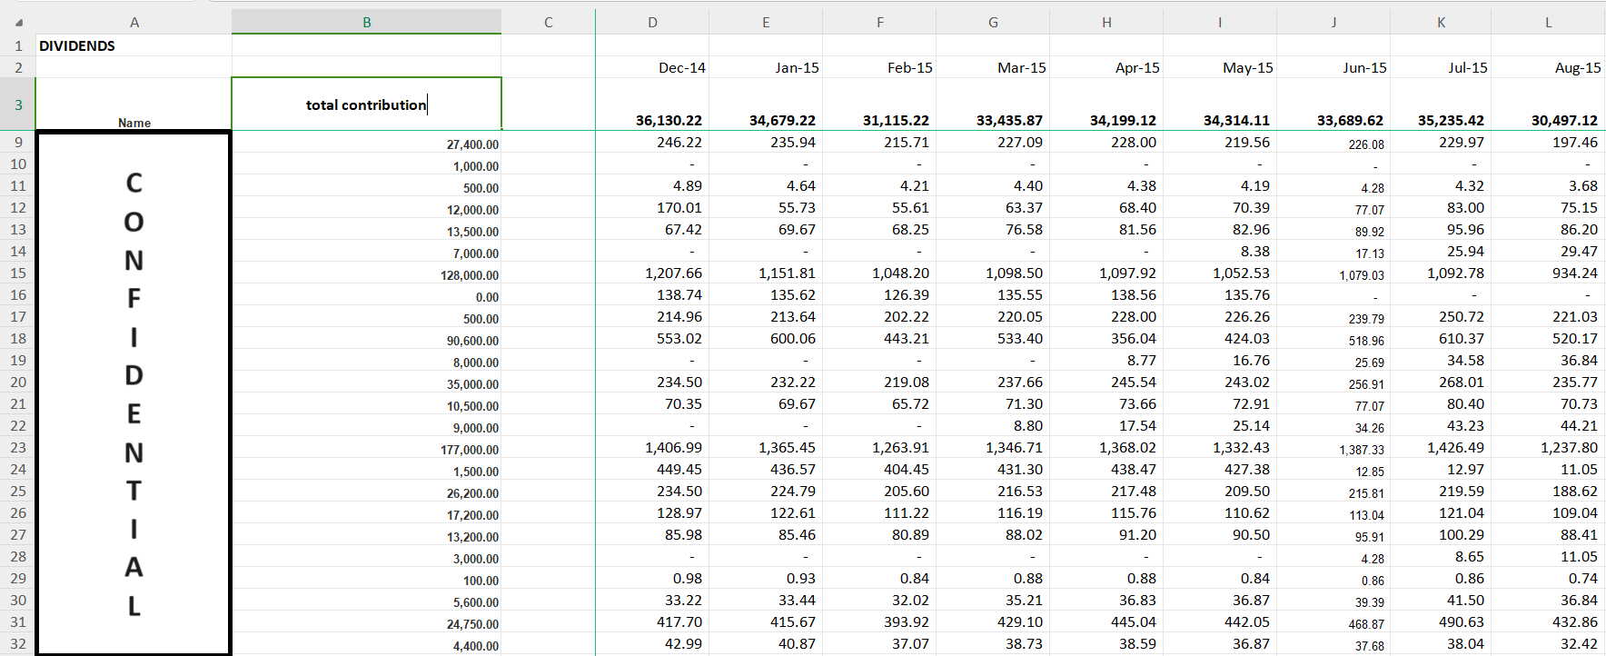
Task: Click Dec-14 value 246.22 in row 9
Action: (x=652, y=142)
